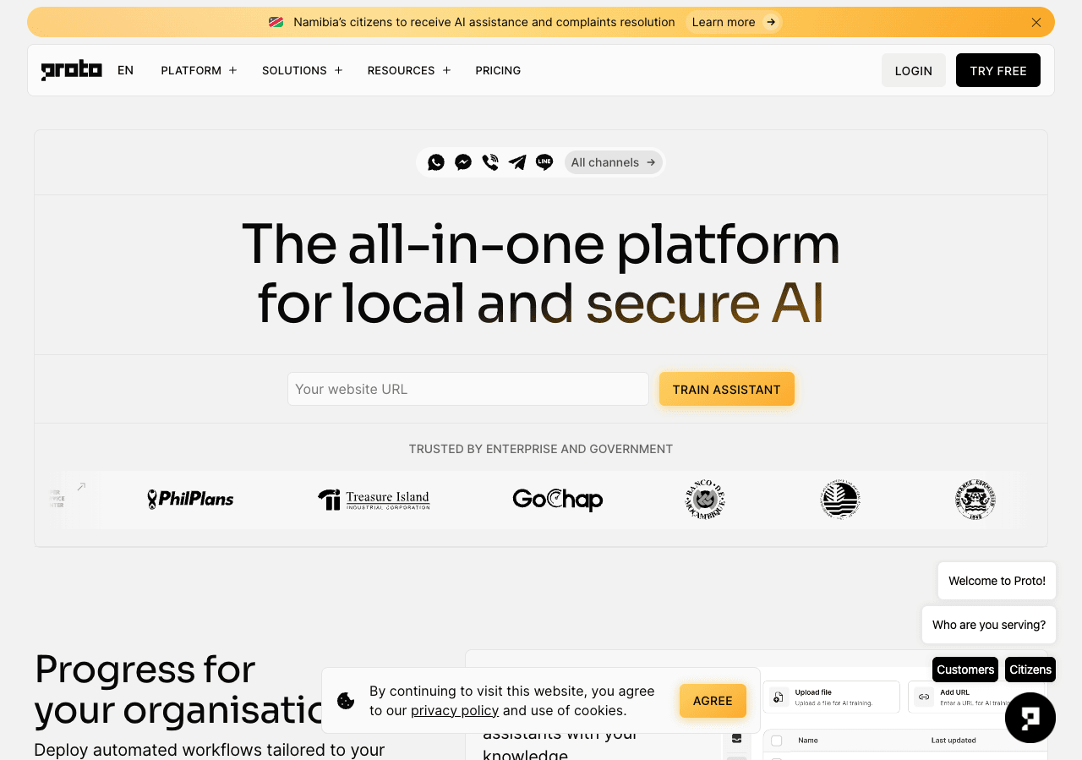
Task: Click TRUSTED BY ENTERPRISE AND GOVERNMENT text
Action: click(x=541, y=449)
